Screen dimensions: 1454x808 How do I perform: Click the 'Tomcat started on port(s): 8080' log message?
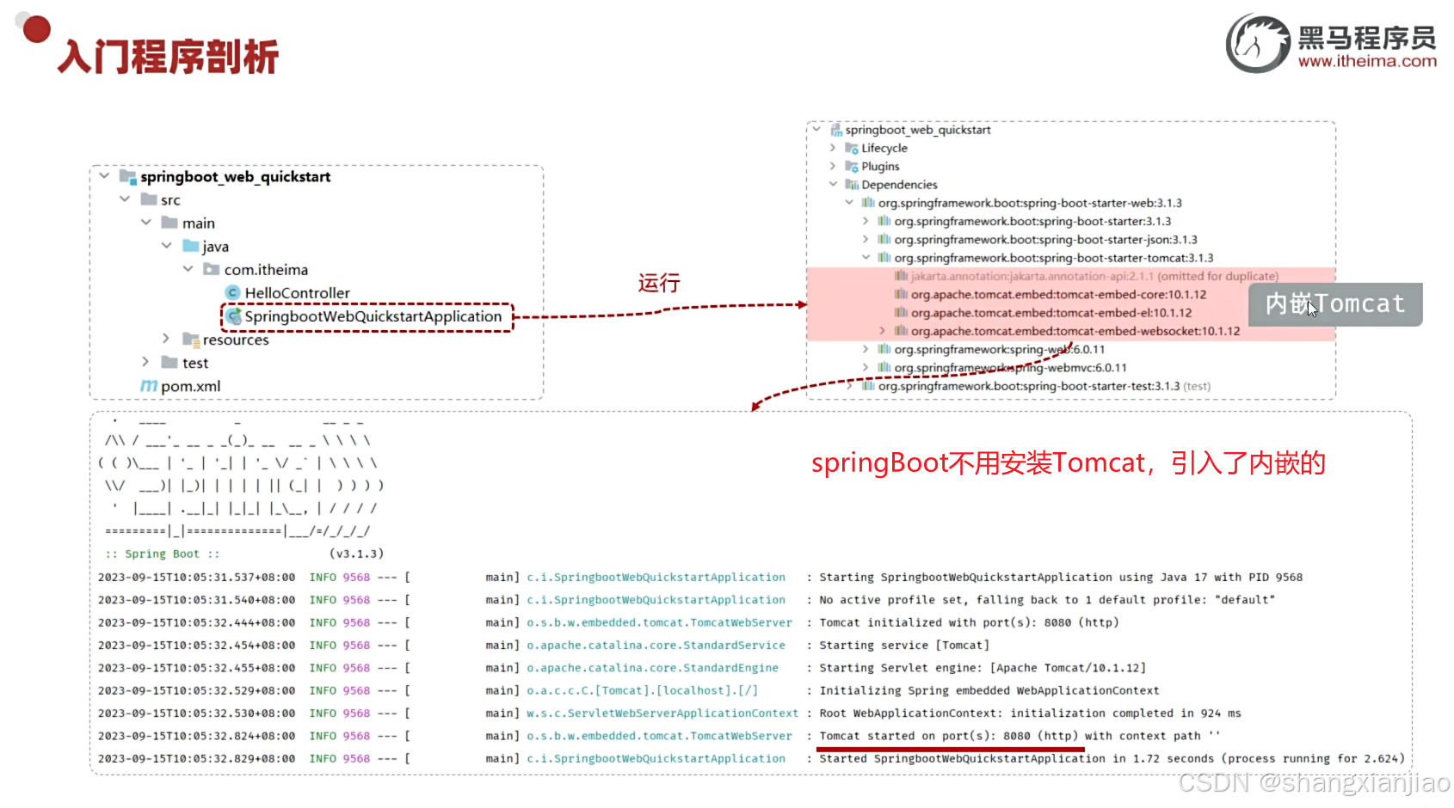(1020, 736)
